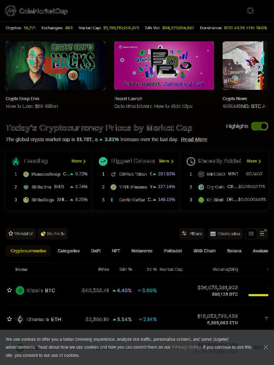
Task: Switch to list view icon
Action: [x=251, y=234]
